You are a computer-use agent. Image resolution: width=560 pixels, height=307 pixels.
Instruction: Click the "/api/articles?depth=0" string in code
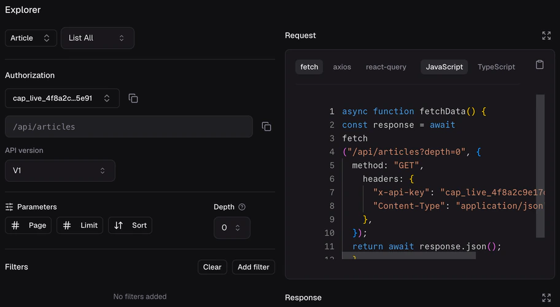point(406,152)
